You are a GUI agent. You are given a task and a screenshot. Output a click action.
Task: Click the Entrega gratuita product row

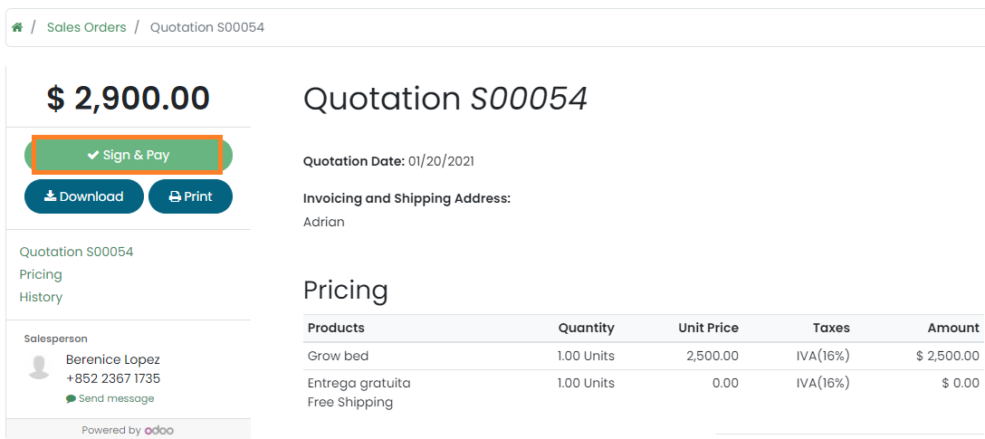359,383
